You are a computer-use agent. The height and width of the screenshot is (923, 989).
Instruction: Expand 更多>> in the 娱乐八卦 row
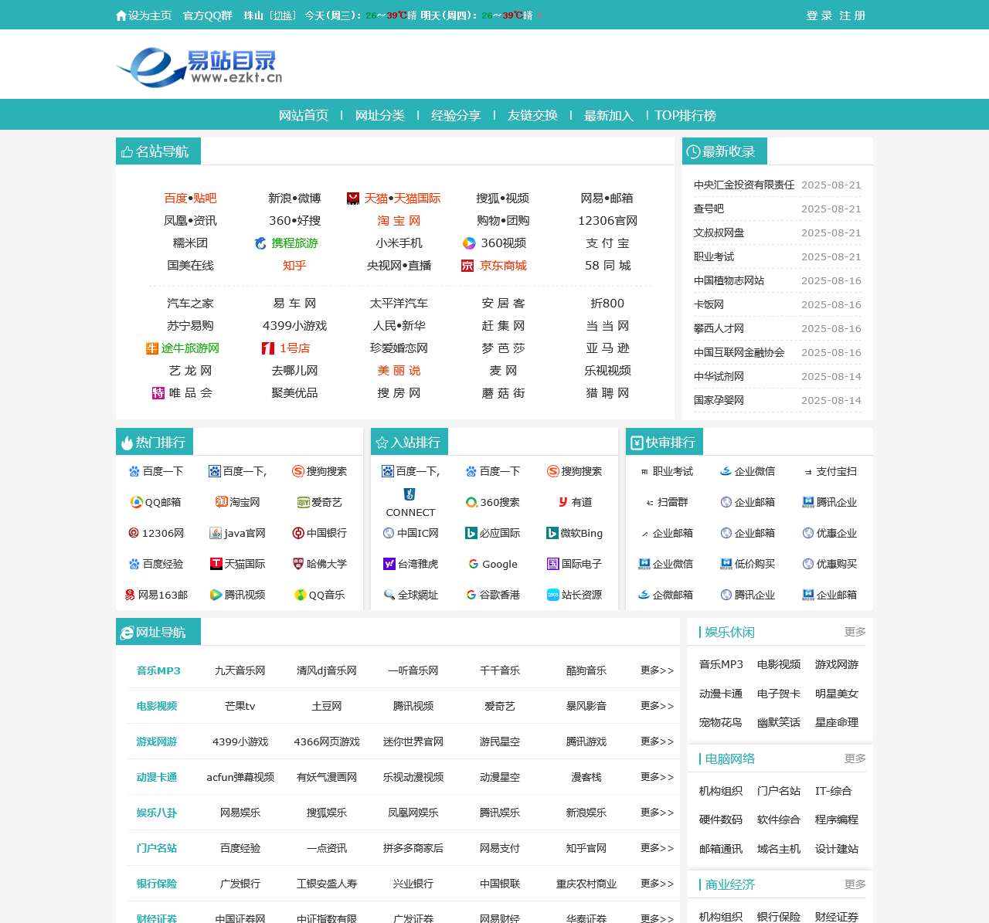coord(657,813)
